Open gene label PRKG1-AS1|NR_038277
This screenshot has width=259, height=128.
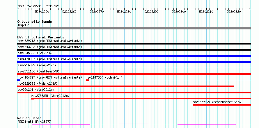(34, 122)
